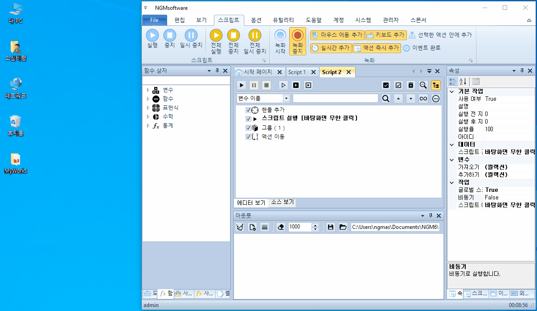
Task: Open the 편집 ribbon tab
Action: tap(179, 20)
